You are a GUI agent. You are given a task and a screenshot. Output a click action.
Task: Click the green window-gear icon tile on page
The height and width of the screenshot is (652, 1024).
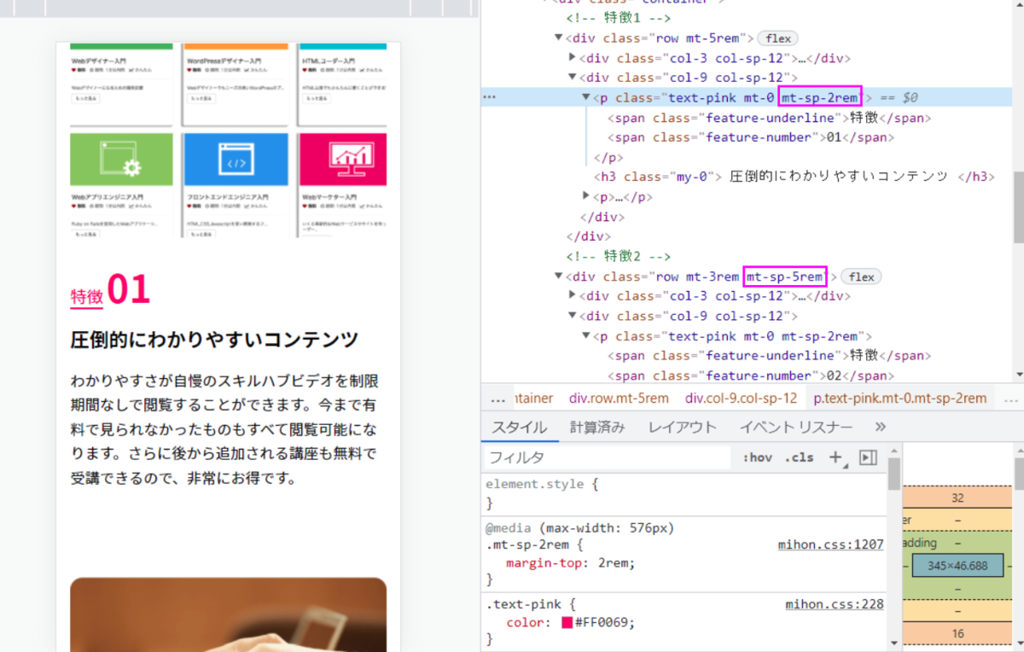[120, 159]
